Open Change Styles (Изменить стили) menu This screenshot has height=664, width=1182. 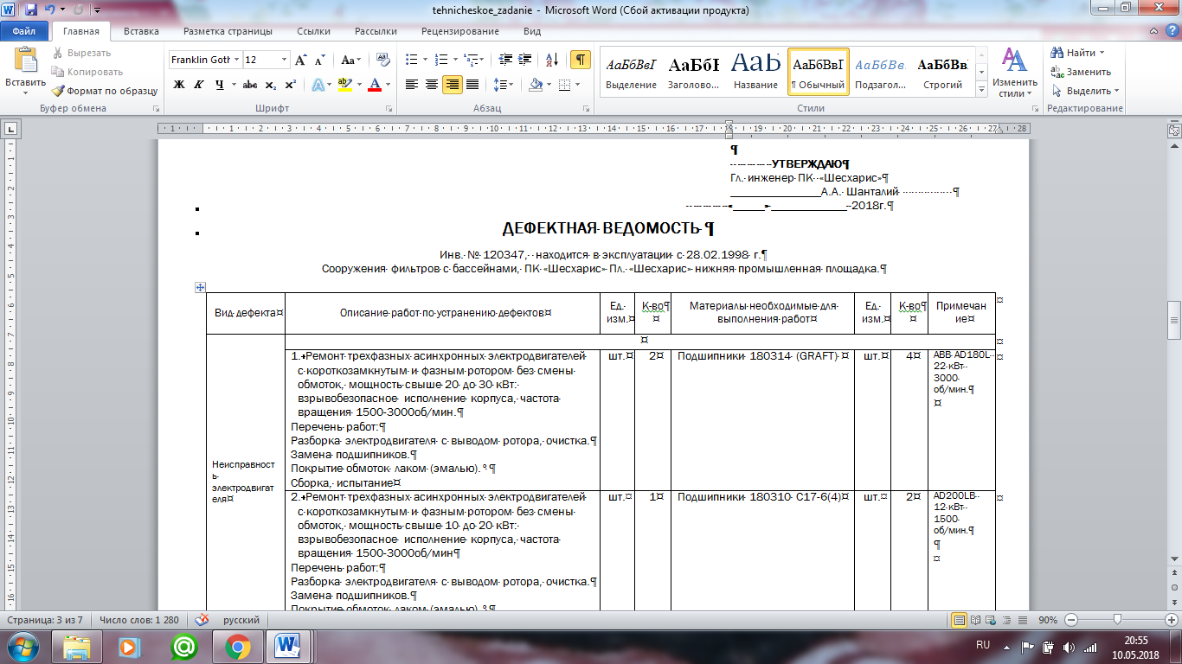click(1015, 72)
